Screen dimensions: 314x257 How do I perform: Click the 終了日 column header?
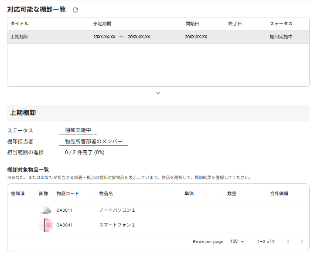(x=235, y=24)
